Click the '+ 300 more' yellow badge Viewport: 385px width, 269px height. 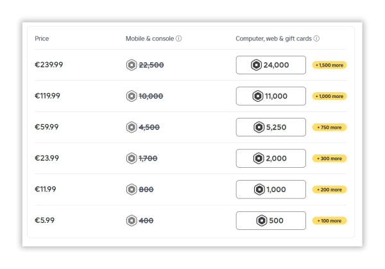click(x=329, y=158)
